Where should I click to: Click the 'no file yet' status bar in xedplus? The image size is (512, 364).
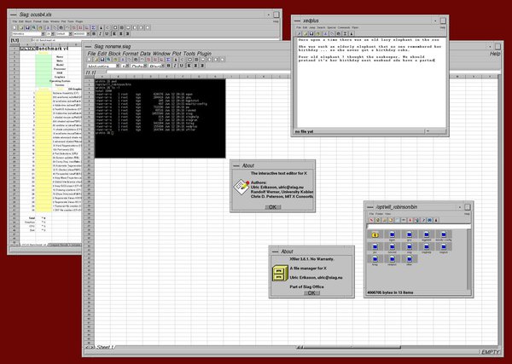359,131
